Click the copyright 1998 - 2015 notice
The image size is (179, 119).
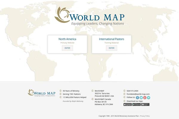tap(119, 116)
